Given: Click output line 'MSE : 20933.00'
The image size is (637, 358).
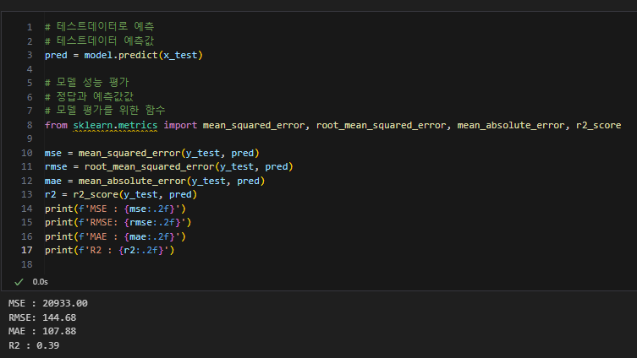Looking at the screenshot, I should (48, 303).
